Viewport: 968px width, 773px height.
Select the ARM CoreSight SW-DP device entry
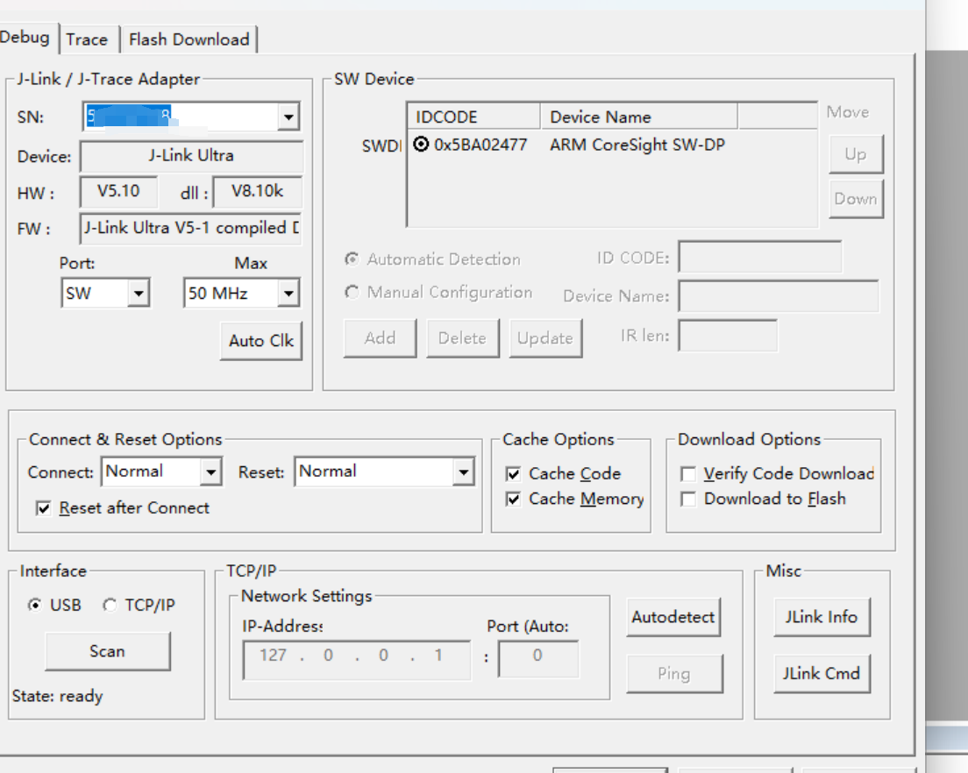coord(637,145)
